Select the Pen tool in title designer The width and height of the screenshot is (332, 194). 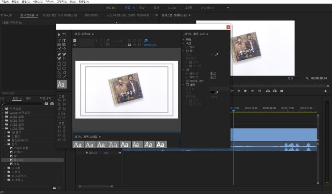point(59,54)
